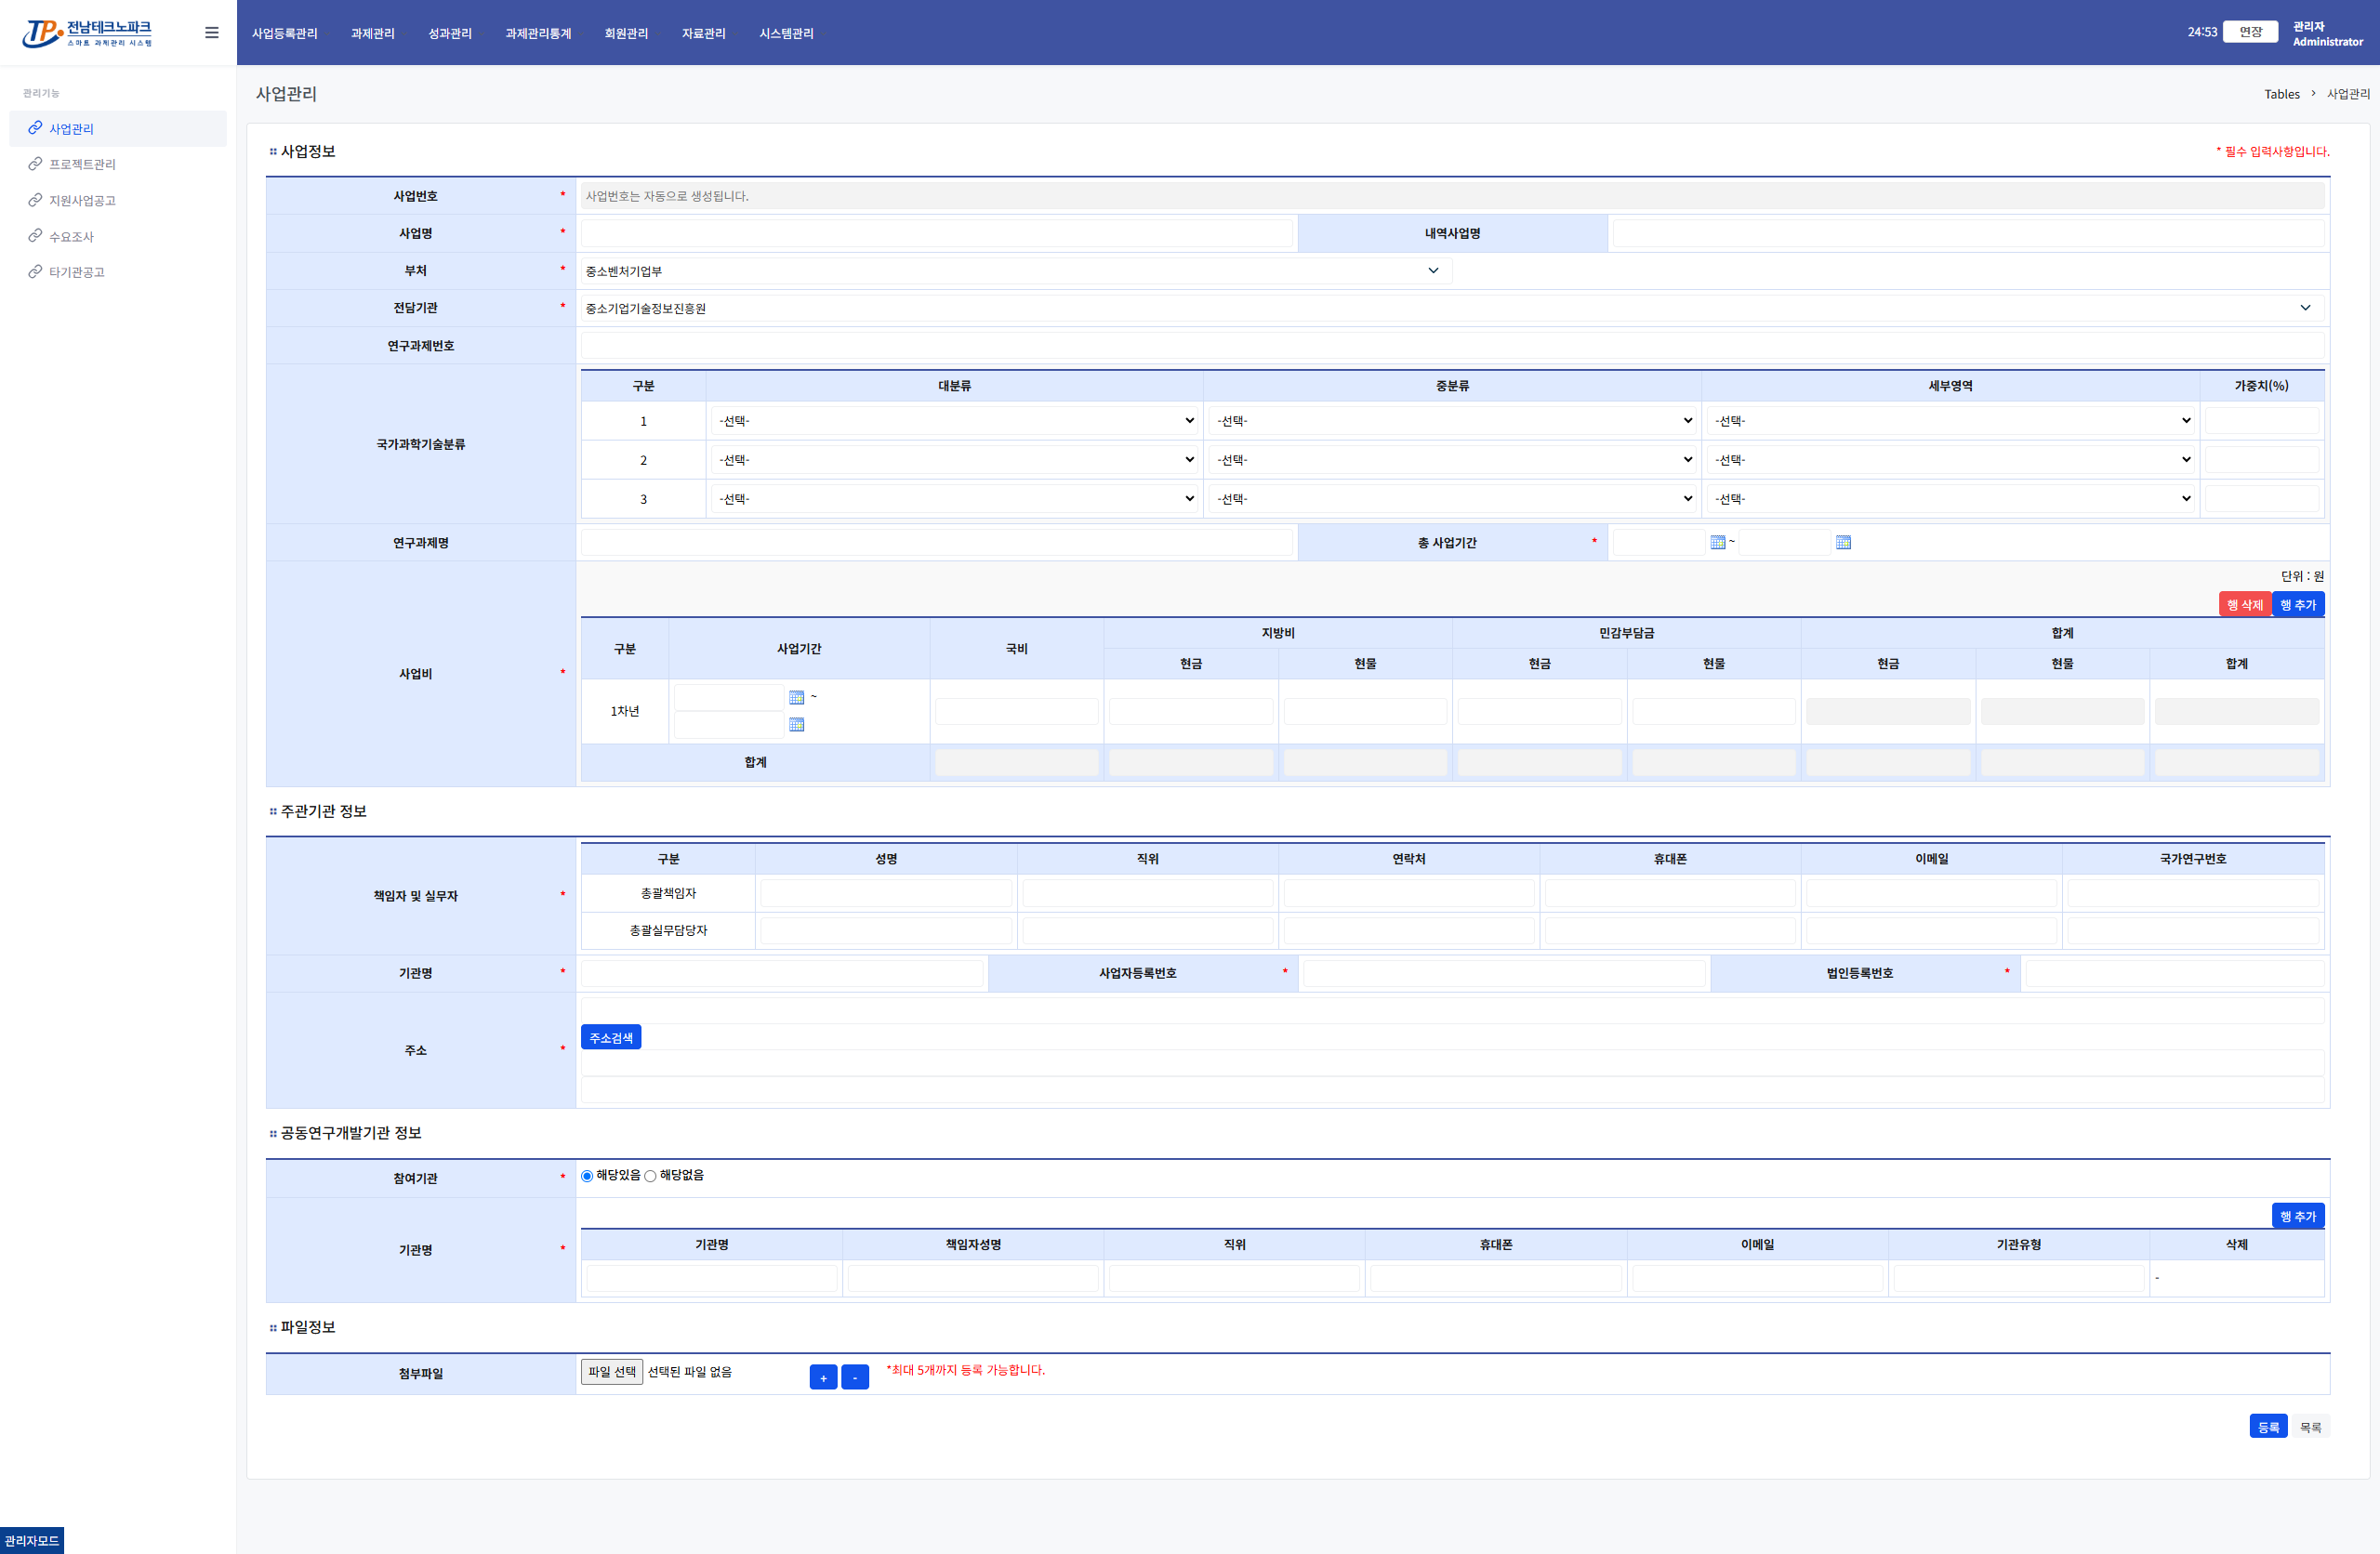The width and height of the screenshot is (2380, 1554).
Task: Toggle the hamburger sidebar menu icon
Action: pyautogui.click(x=212, y=33)
